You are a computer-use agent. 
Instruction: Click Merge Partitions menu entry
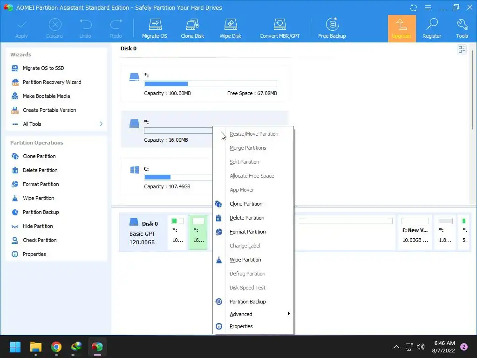pos(253,148)
